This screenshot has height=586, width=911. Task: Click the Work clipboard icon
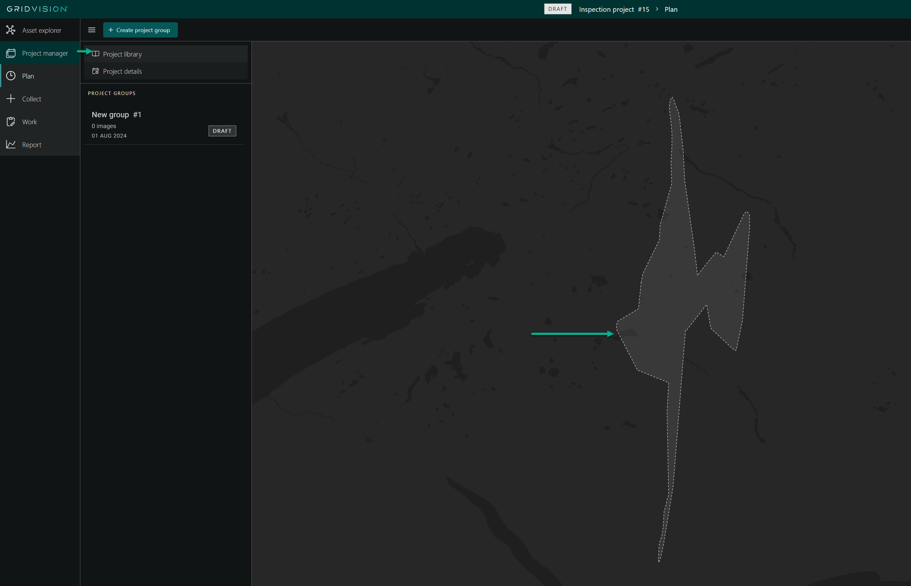point(11,122)
